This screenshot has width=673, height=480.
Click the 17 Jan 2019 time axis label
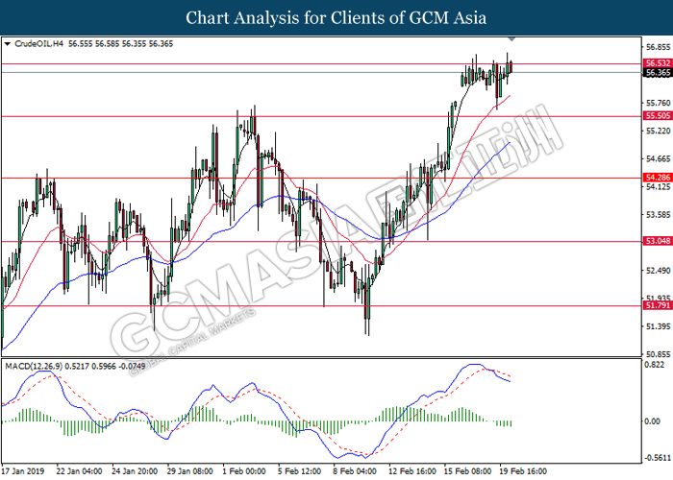(23, 471)
